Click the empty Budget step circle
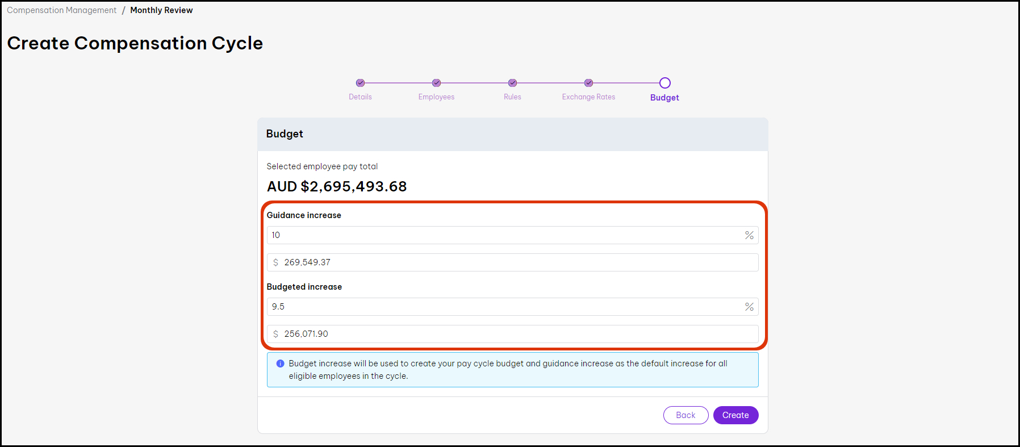Image resolution: width=1020 pixels, height=447 pixels. point(664,83)
